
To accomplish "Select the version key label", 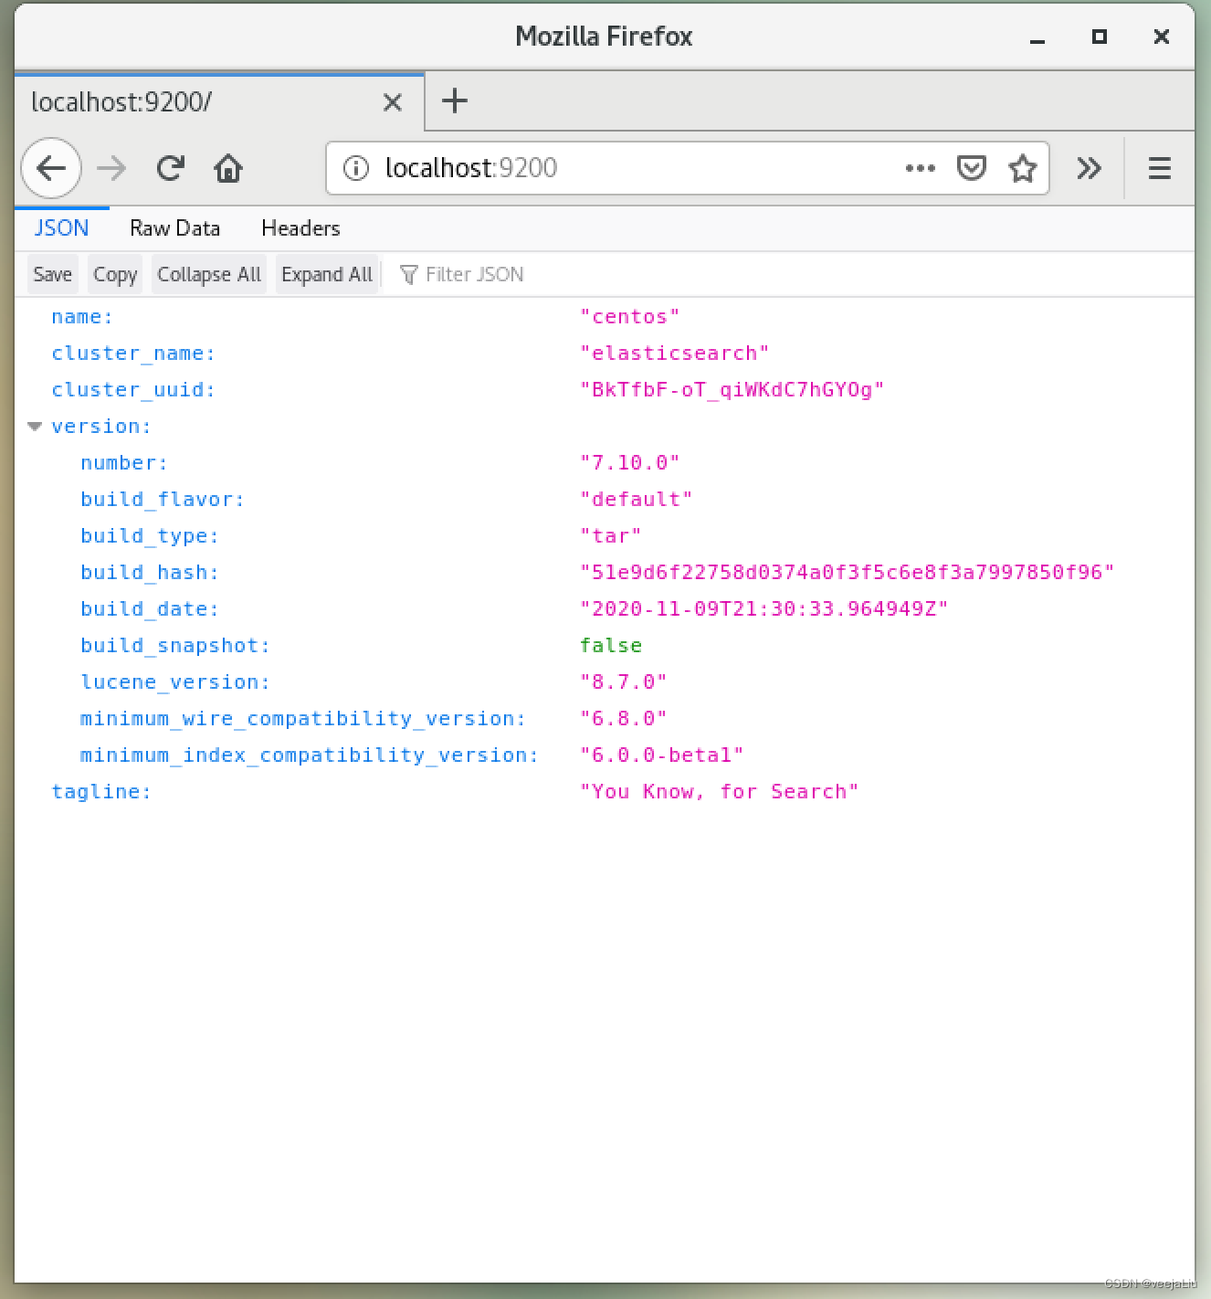I will point(101,427).
